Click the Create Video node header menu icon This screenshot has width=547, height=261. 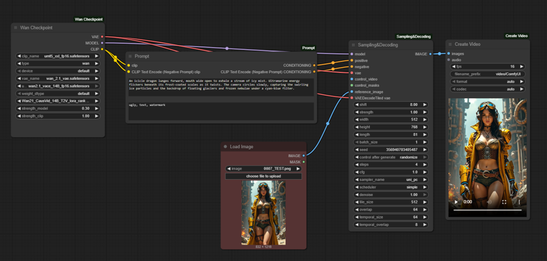coord(451,44)
